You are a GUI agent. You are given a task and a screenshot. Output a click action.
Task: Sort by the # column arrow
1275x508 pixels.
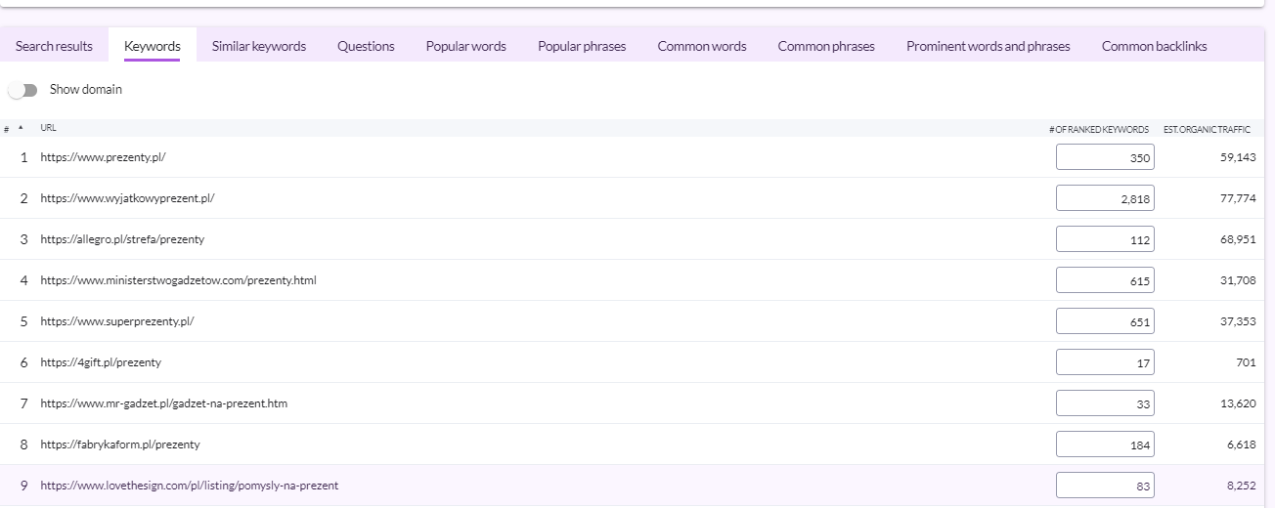(21, 128)
